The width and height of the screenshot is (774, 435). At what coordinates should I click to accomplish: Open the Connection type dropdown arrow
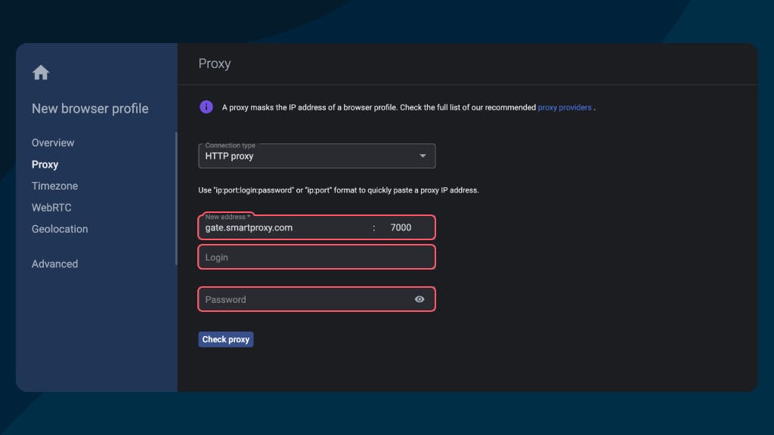click(423, 156)
